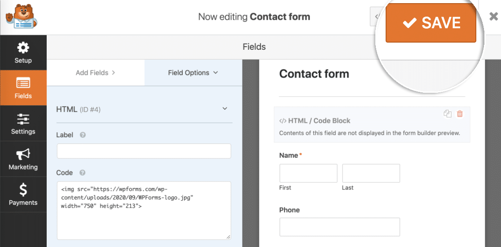501x247 pixels.
Task: Click the Save button
Action: (x=431, y=23)
